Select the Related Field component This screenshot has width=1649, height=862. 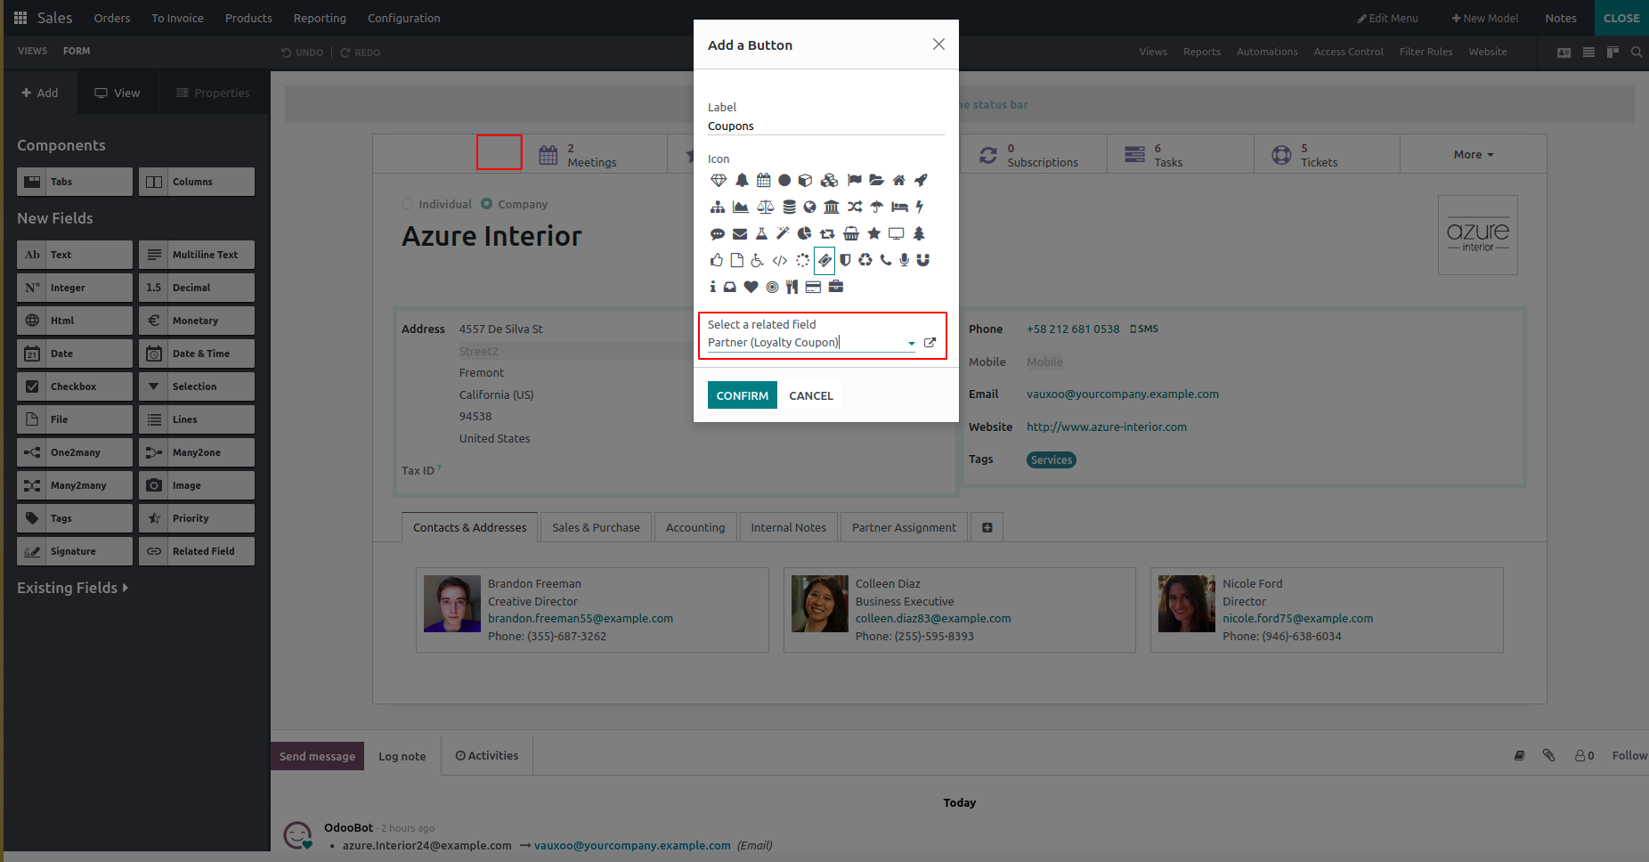coord(197,551)
